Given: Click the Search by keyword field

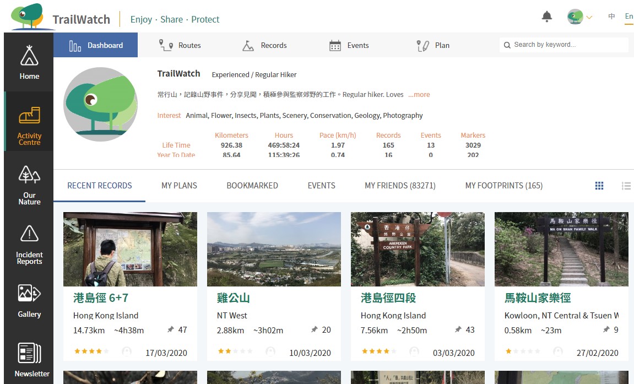Looking at the screenshot, I should pos(567,45).
